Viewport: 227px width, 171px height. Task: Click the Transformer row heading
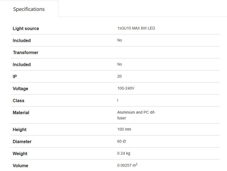tap(25, 52)
